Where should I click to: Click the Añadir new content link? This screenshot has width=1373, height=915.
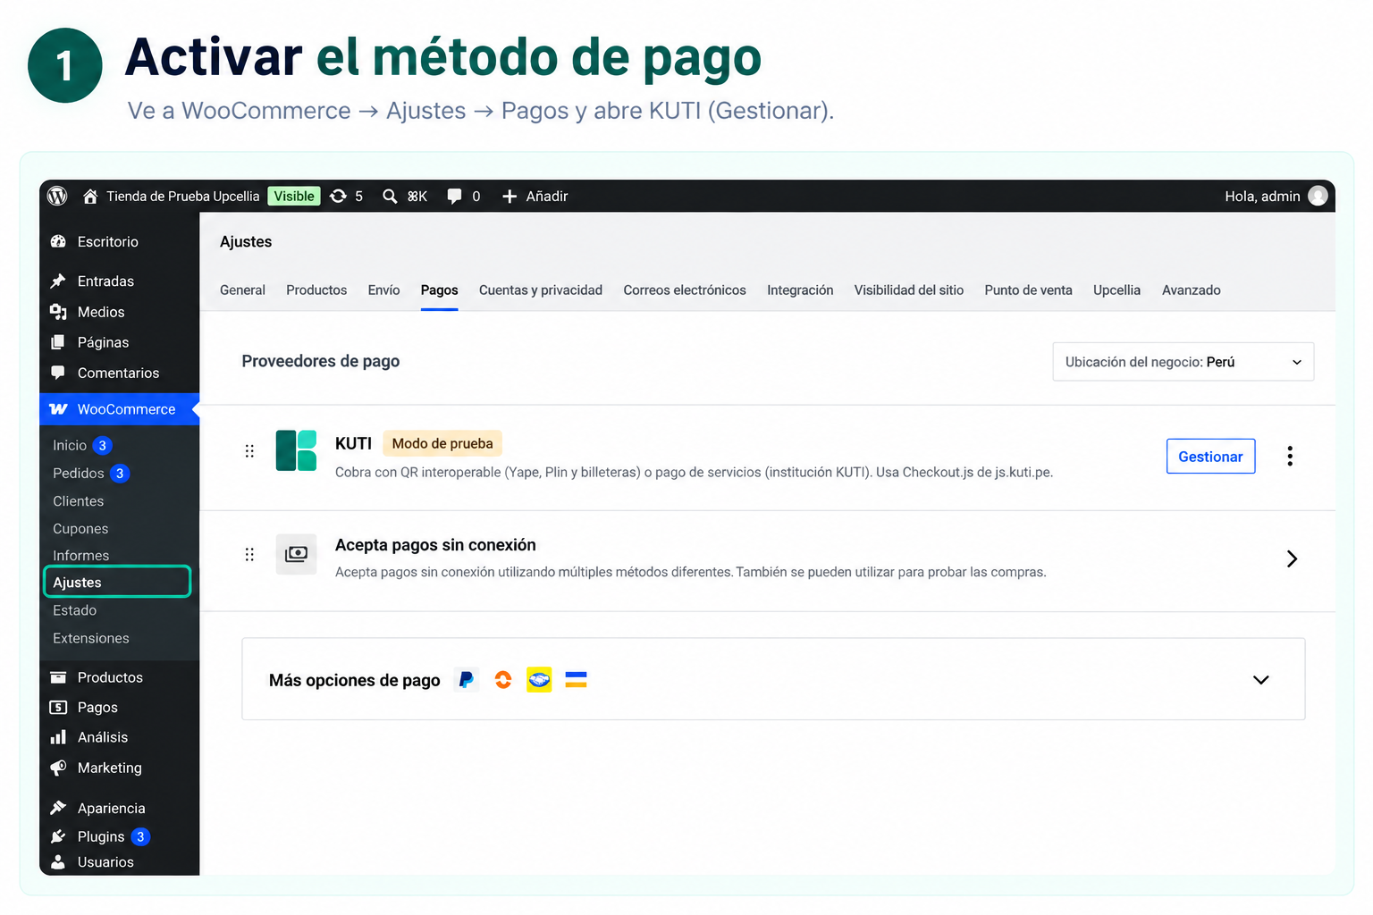click(x=546, y=196)
